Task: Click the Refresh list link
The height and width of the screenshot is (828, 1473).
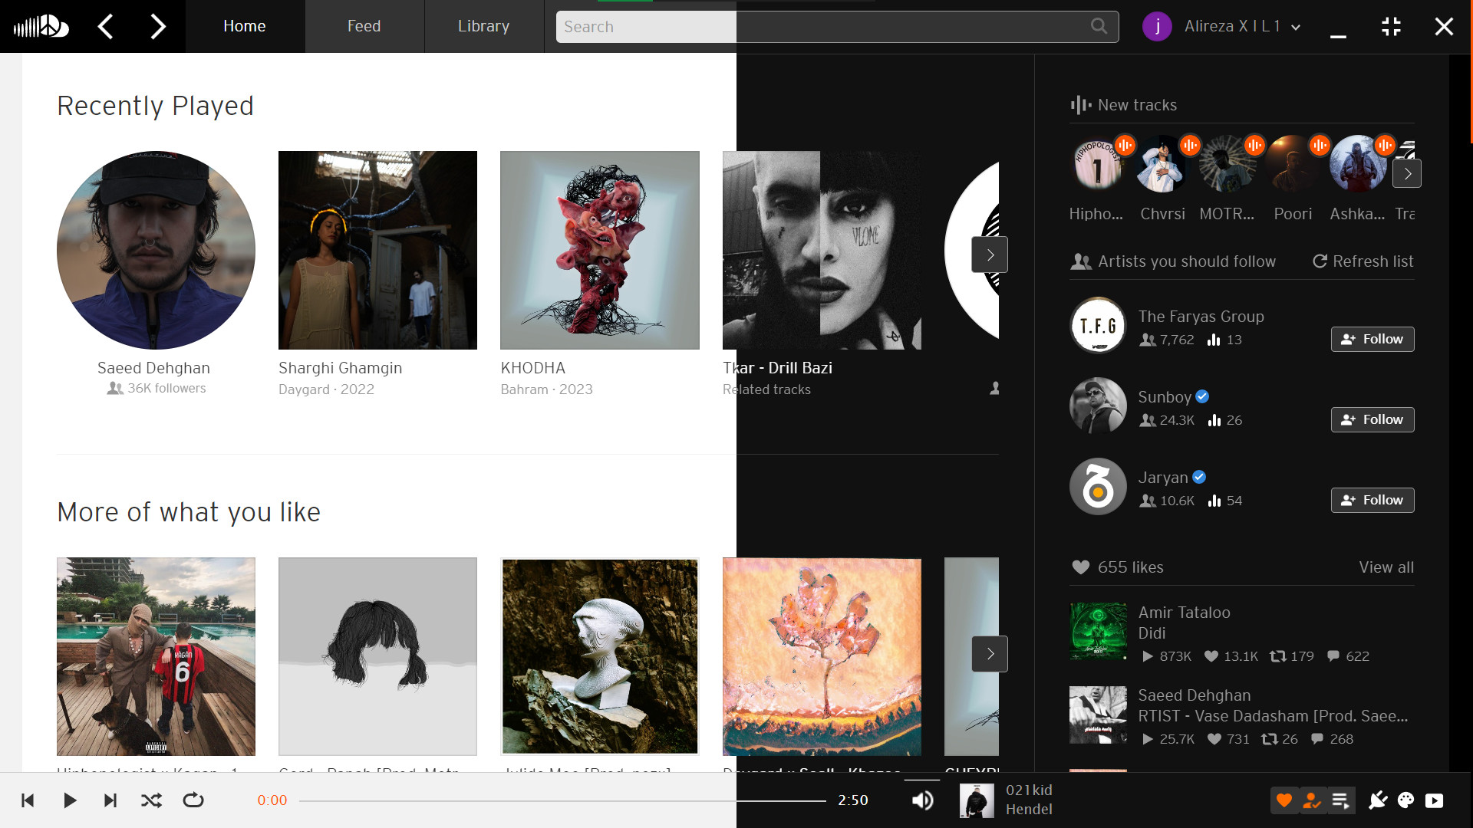Action: tap(1363, 261)
